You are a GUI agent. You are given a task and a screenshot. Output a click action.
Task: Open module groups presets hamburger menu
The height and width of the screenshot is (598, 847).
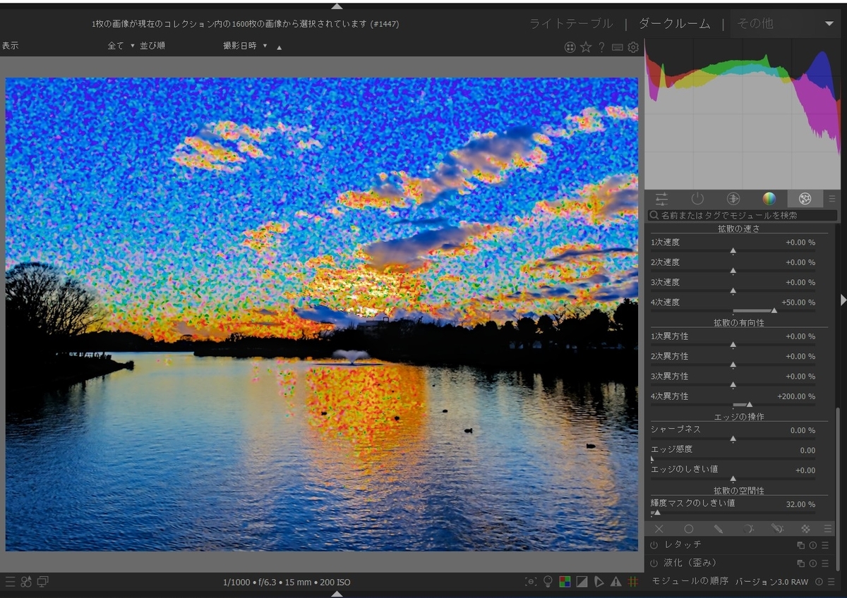(832, 199)
